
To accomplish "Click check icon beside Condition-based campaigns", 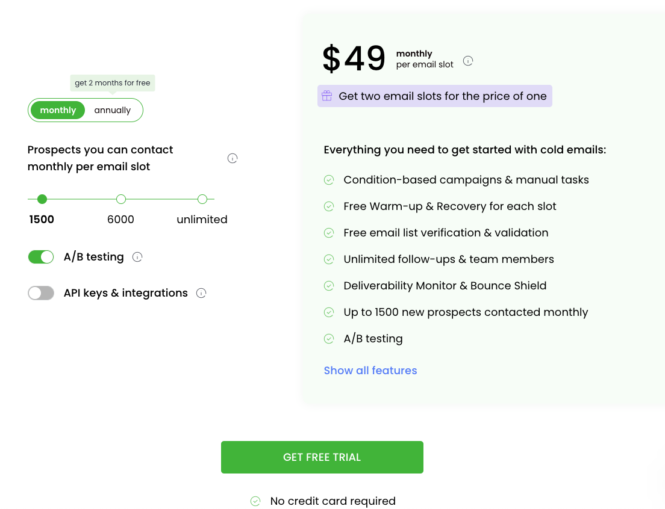I will (x=329, y=180).
